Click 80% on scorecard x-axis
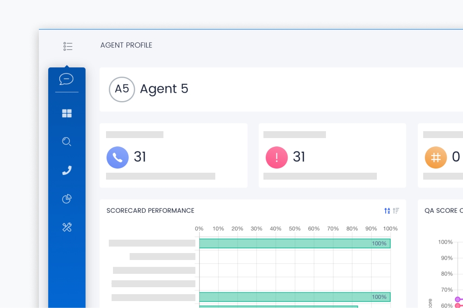 pyautogui.click(x=352, y=229)
